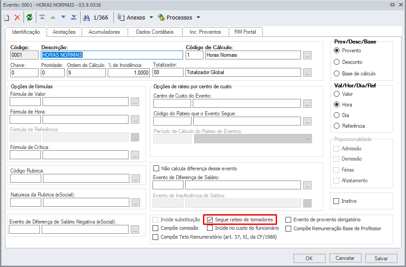Image resolution: width=406 pixels, height=267 pixels.
Task: Switch to the Anotações tab
Action: pyautogui.click(x=64, y=32)
